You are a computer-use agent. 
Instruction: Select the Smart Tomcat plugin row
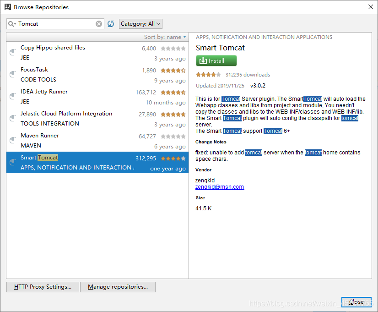(97, 162)
